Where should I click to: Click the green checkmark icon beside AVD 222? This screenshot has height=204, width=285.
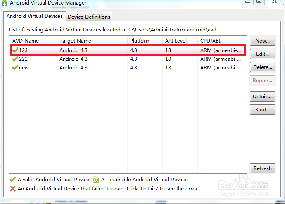[x=15, y=59]
